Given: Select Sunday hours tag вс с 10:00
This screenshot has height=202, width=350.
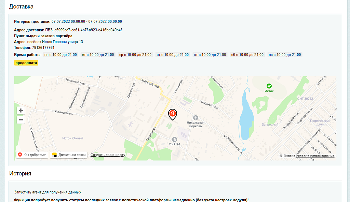Looking at the screenshot, I should 284,55.
